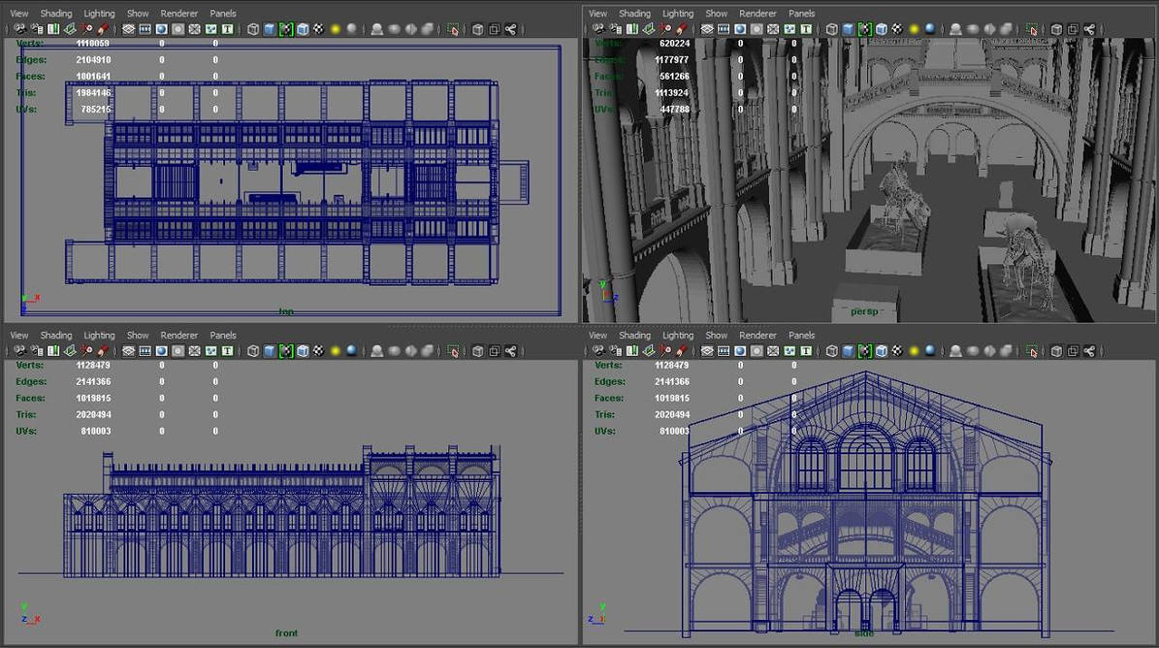1159x648 pixels.
Task: Click Tris value 1984146 in top panel
Action: coord(93,93)
